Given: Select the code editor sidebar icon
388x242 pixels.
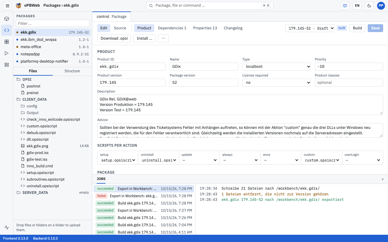Looking at the screenshot, I should click(7, 30).
